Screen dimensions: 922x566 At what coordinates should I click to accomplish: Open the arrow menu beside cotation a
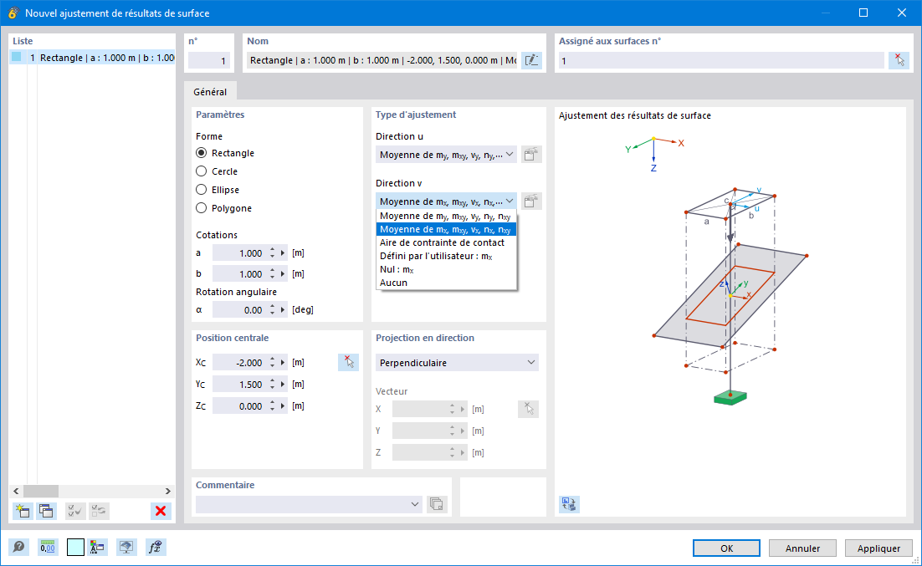283,253
